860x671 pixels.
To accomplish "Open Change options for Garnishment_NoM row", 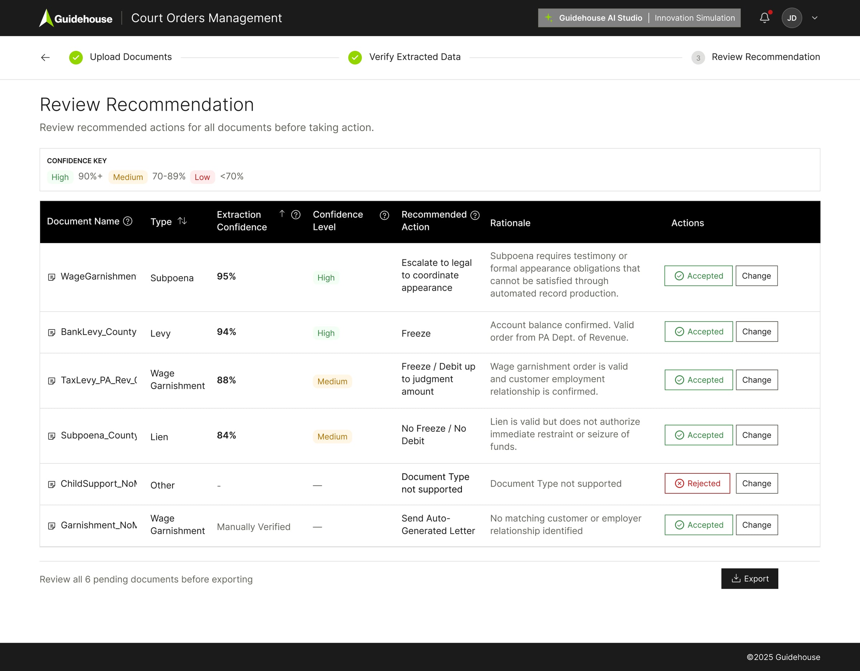I will pyautogui.click(x=756, y=525).
